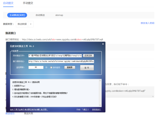Open the 站长工具不会有 link at the bottom
This screenshot has height=115, width=155.
29,110
